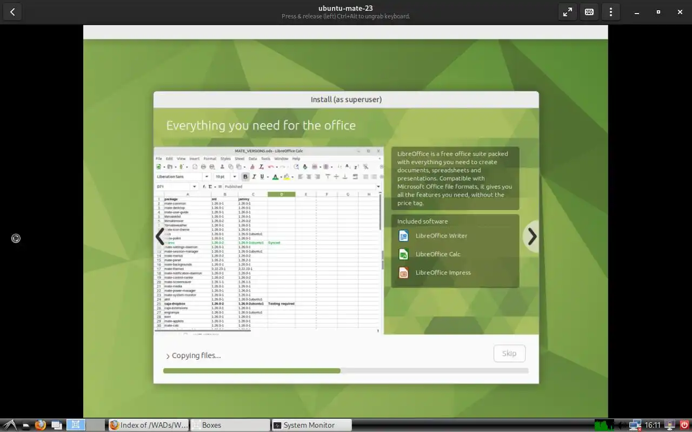692x432 pixels.
Task: Click the 'LibreOffice Writer' text label
Action: [x=441, y=235]
